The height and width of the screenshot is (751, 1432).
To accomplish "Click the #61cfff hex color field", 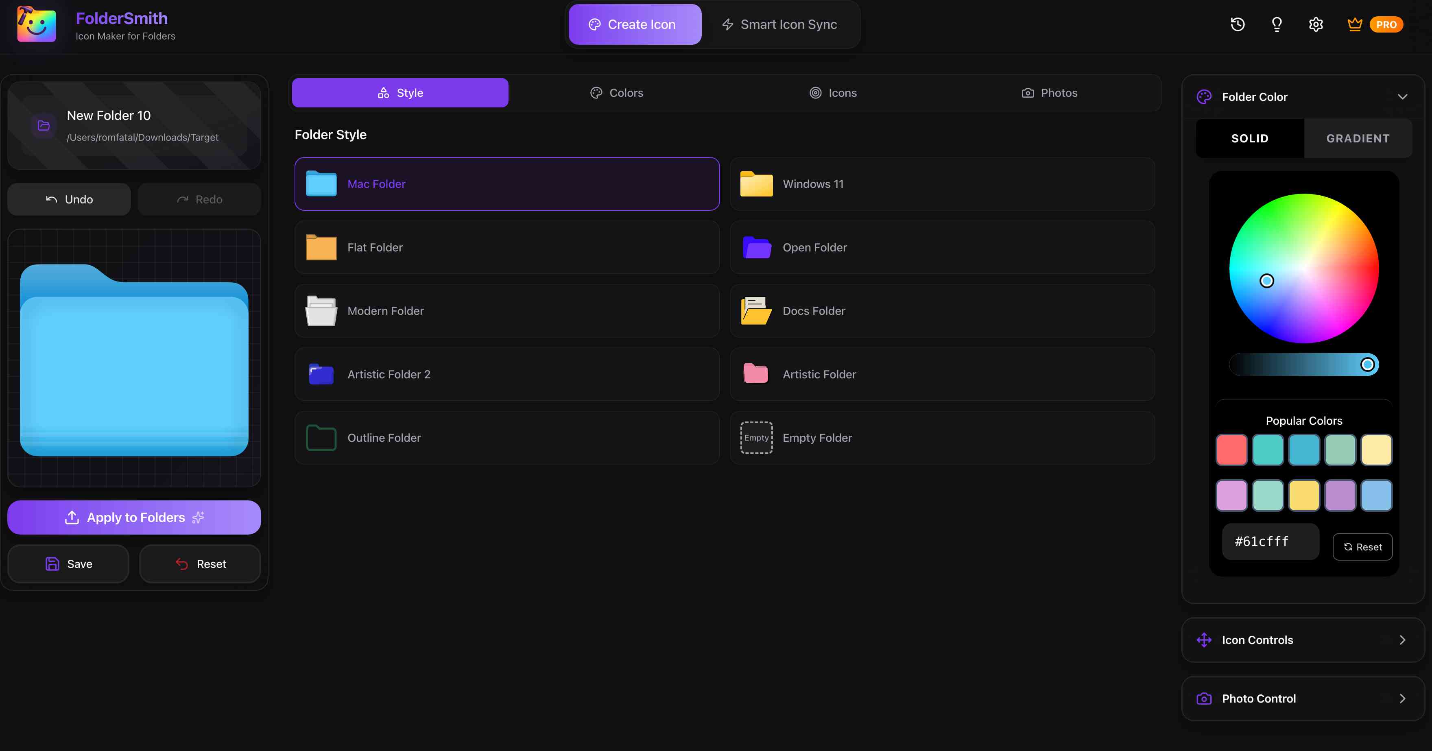I will (1270, 541).
